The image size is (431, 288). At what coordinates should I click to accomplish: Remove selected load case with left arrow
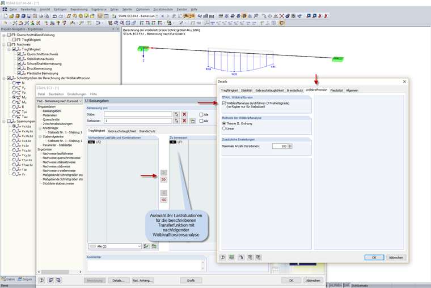pyautogui.click(x=163, y=193)
